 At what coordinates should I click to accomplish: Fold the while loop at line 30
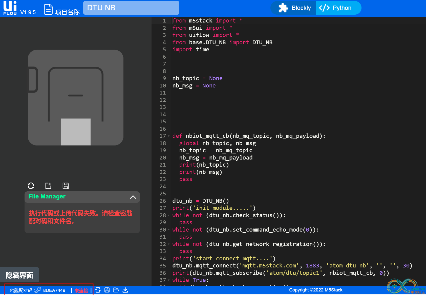click(x=169, y=230)
